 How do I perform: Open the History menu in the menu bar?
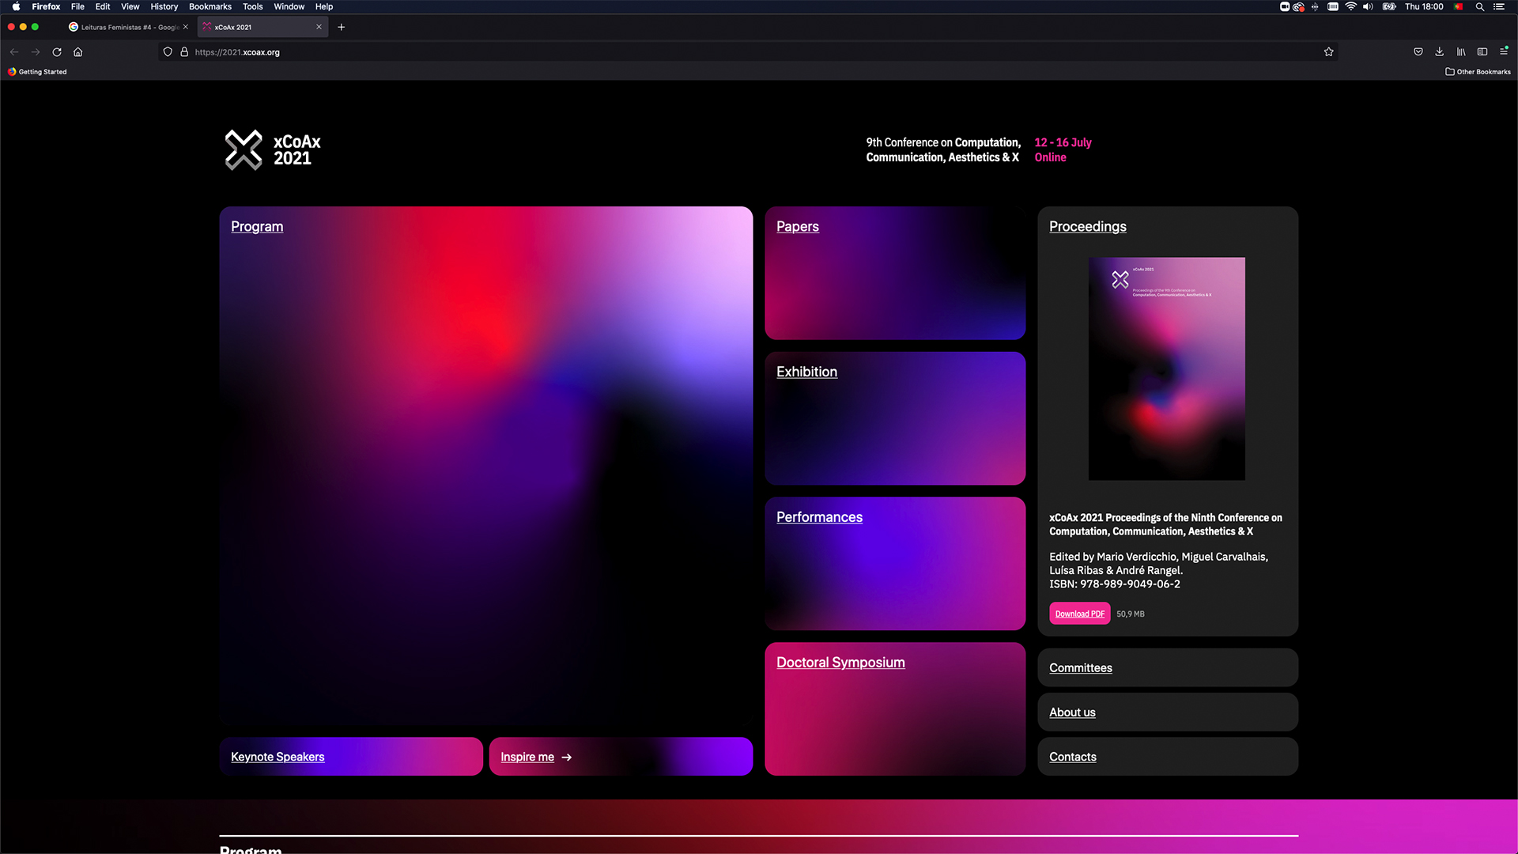coord(164,6)
